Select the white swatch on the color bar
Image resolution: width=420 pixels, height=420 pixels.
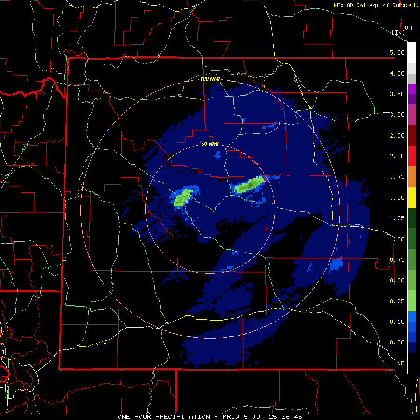412,52
